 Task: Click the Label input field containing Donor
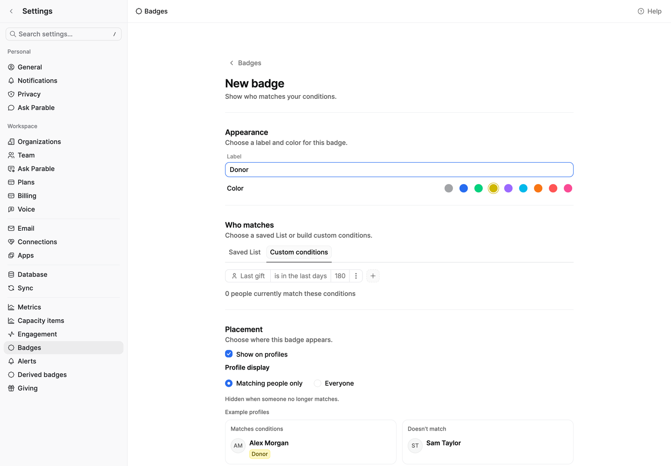pos(399,170)
